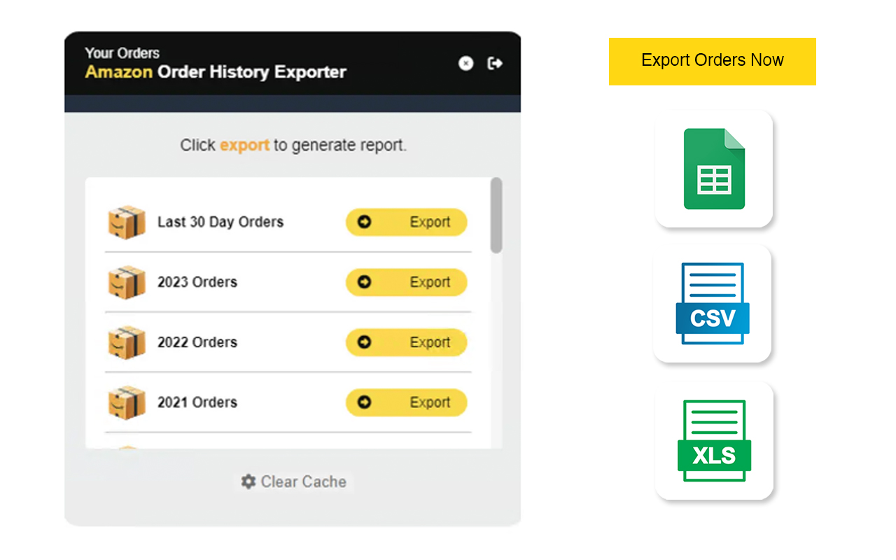Click the orange word export in the instruction
The height and width of the screenshot is (560, 896).
244,146
